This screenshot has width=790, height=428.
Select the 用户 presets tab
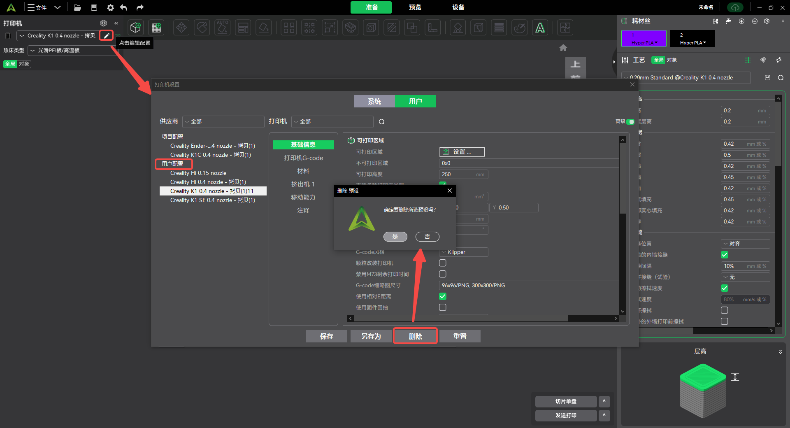[x=416, y=101]
